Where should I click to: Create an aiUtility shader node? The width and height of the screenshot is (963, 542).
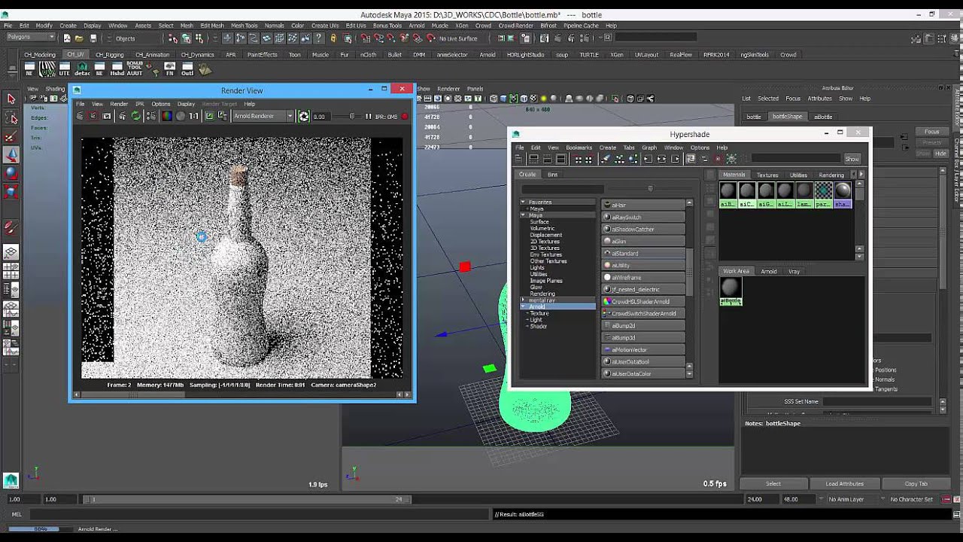click(644, 266)
